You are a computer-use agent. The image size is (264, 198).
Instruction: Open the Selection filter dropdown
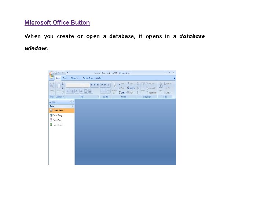[151, 83]
